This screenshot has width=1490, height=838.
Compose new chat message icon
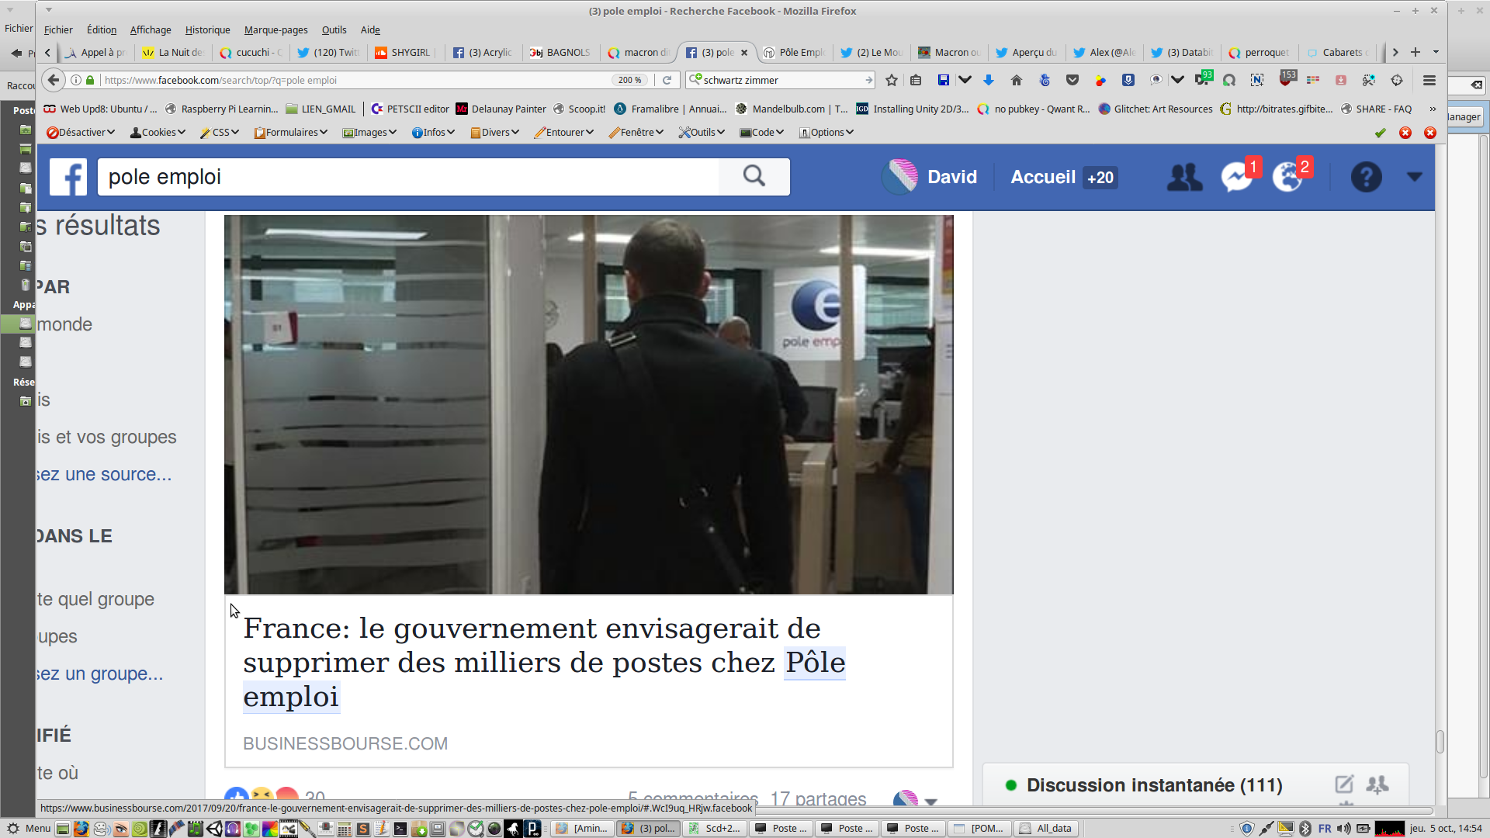coord(1344,784)
